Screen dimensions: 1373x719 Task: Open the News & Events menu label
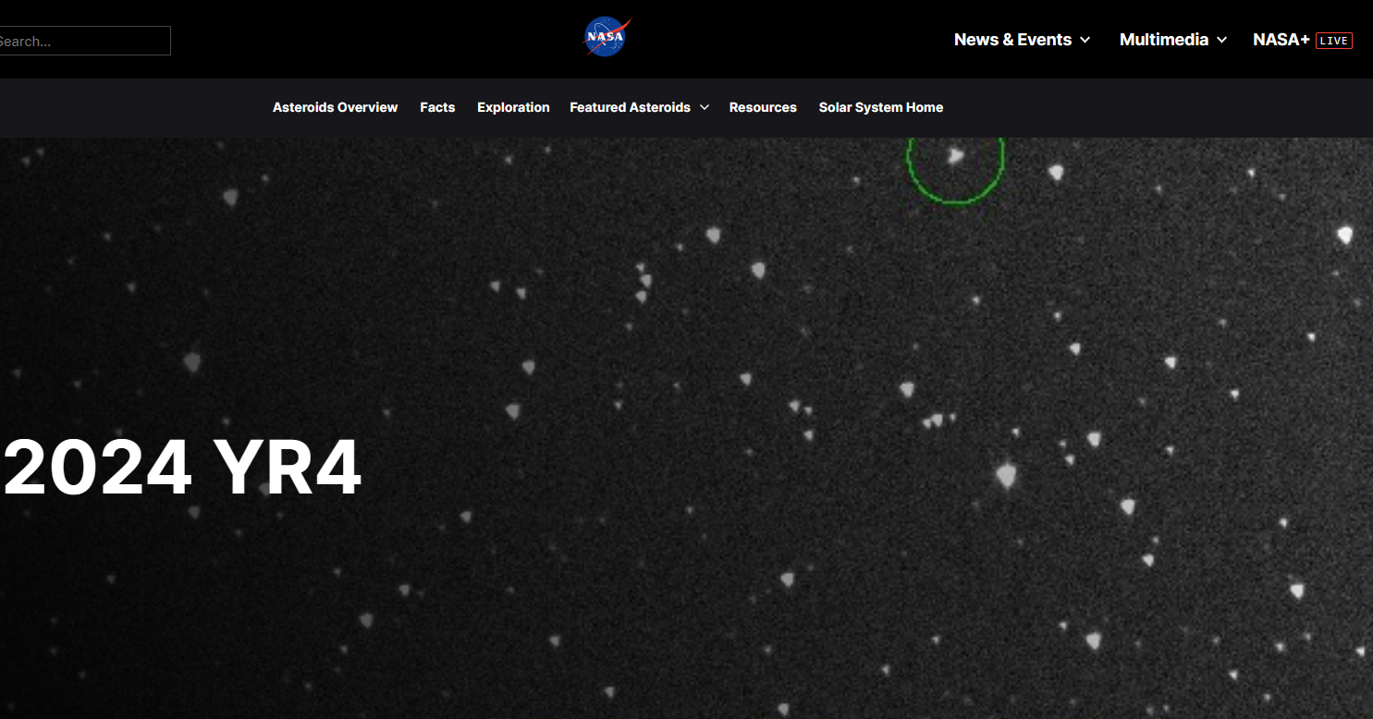coord(1012,40)
